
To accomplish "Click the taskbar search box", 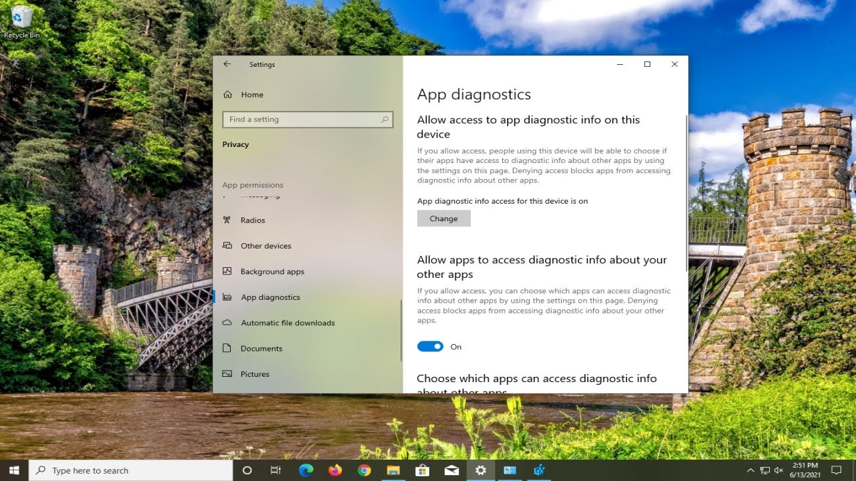I will pyautogui.click(x=132, y=470).
